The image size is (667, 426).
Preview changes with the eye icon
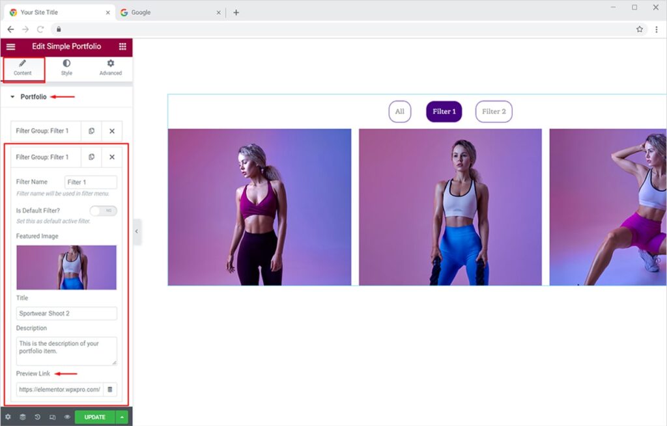tap(67, 417)
